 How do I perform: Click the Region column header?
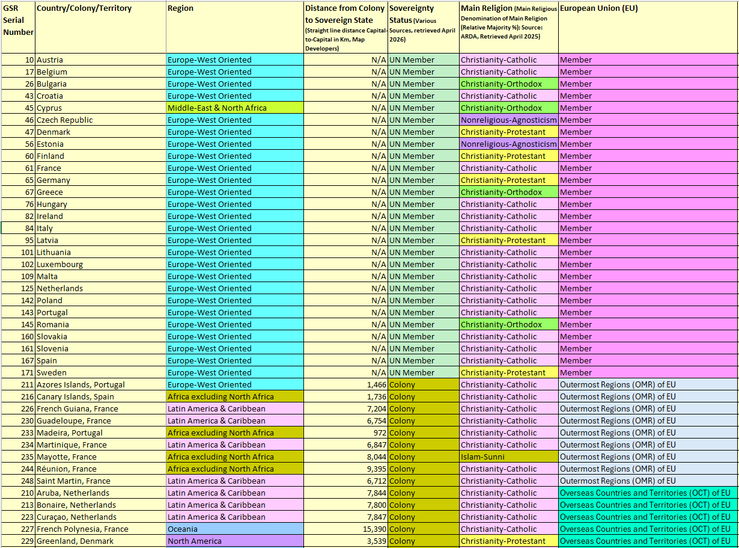[x=235, y=28]
